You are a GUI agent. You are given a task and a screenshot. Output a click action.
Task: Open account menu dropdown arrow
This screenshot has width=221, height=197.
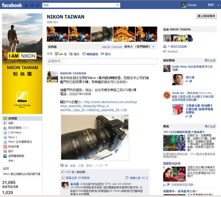click(x=218, y=5)
